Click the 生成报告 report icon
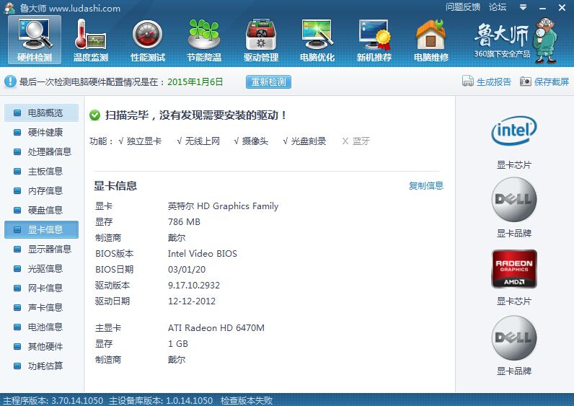The height and width of the screenshot is (406, 574). [467, 81]
